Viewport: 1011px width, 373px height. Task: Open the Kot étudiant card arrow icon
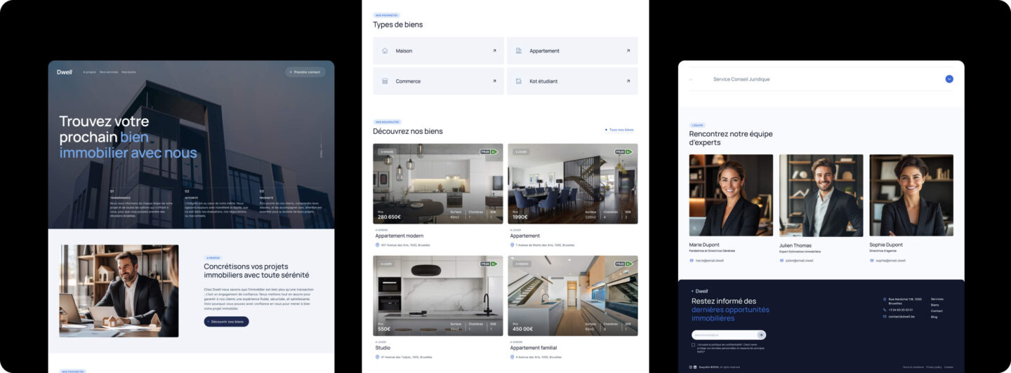628,81
